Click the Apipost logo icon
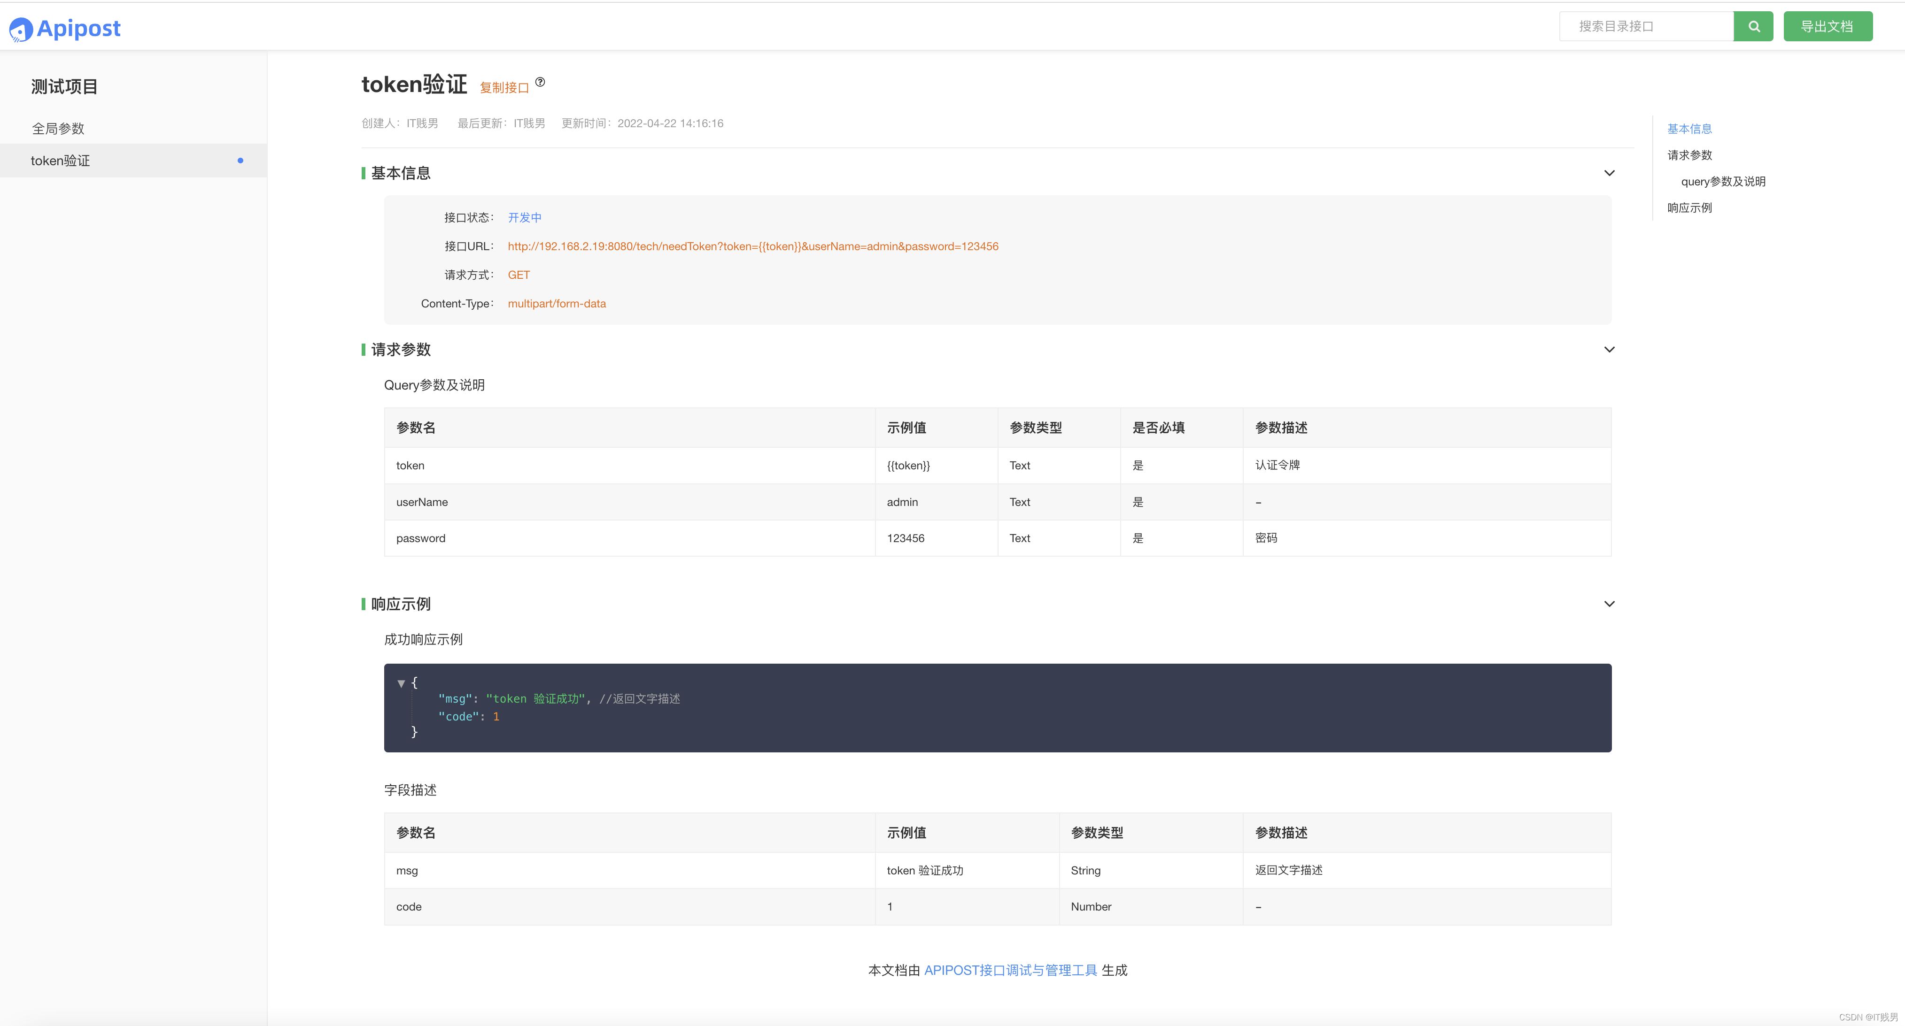 pos(21,30)
